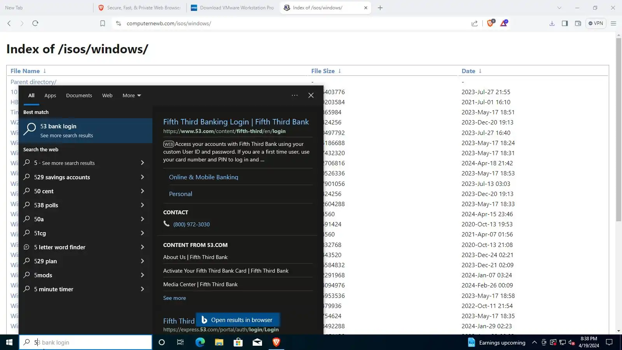Image resolution: width=622 pixels, height=350 pixels.
Task: Open the taskbar clock showing 8:38 PM
Action: [x=589, y=342]
